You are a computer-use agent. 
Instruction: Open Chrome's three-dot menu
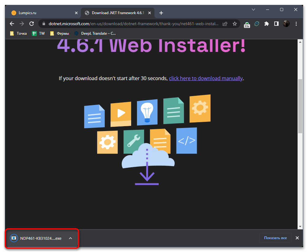point(296,24)
